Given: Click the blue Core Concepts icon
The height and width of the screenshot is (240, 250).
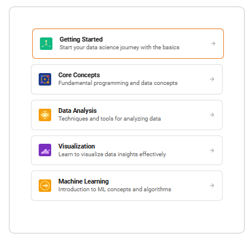Looking at the screenshot, I should [x=45, y=79].
